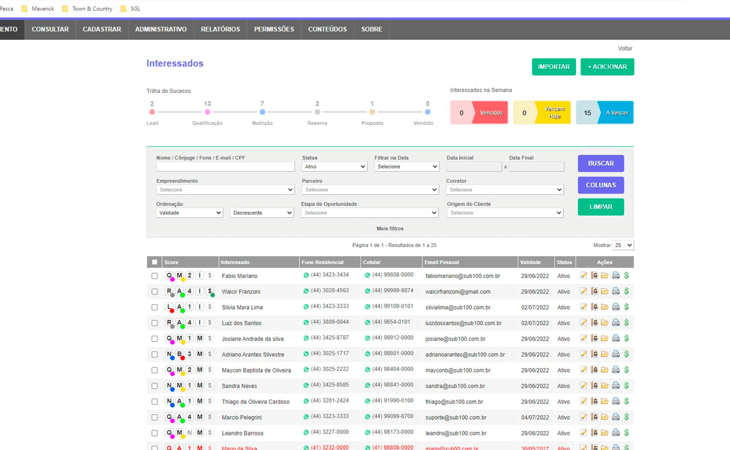The height and width of the screenshot is (450, 730).
Task: Click the printer icon for Luiz dos Santos
Action: (615, 323)
